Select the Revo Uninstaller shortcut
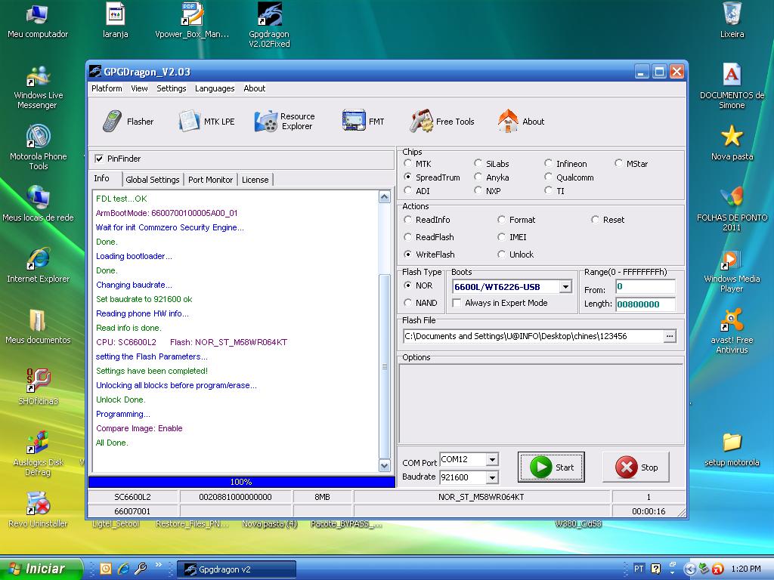The image size is (774, 580). 38,510
